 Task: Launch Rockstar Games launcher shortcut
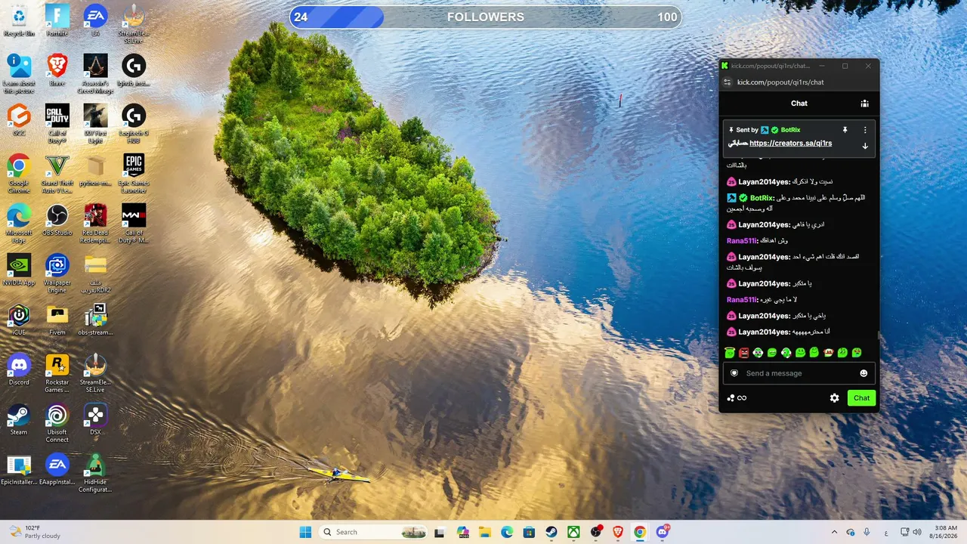tap(57, 373)
